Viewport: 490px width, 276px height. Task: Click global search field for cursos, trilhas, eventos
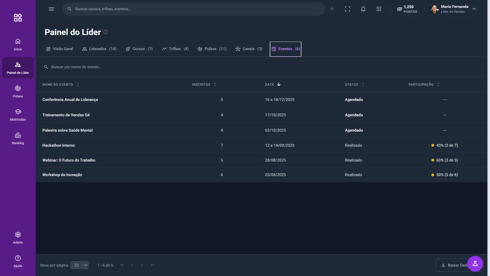(x=194, y=9)
